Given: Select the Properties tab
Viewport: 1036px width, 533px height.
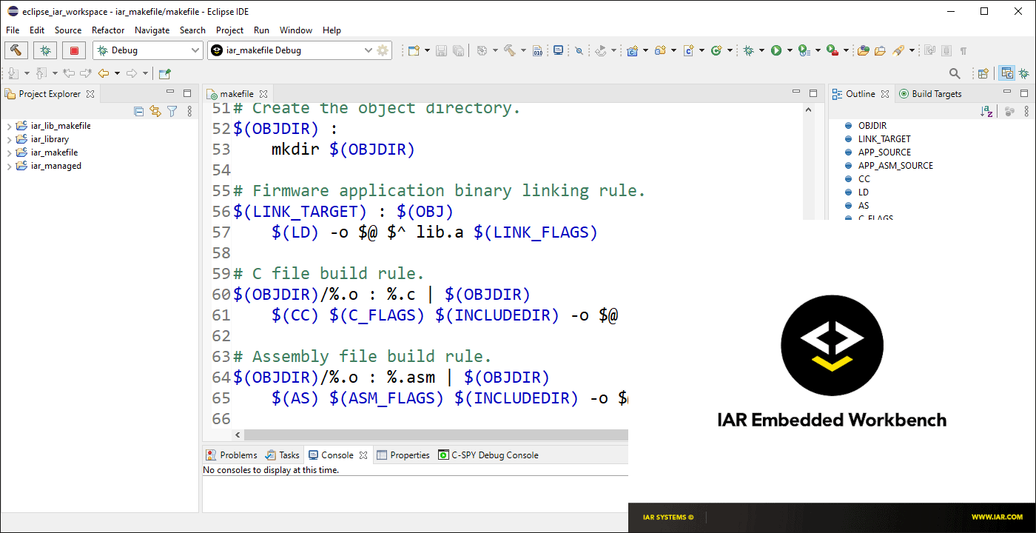Looking at the screenshot, I should coord(403,455).
